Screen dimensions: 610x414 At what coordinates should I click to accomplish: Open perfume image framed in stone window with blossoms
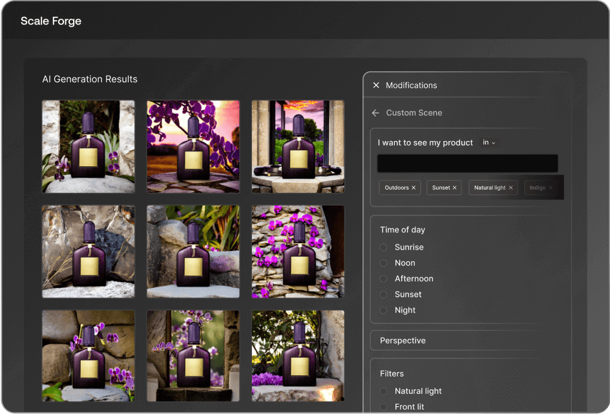point(193,356)
